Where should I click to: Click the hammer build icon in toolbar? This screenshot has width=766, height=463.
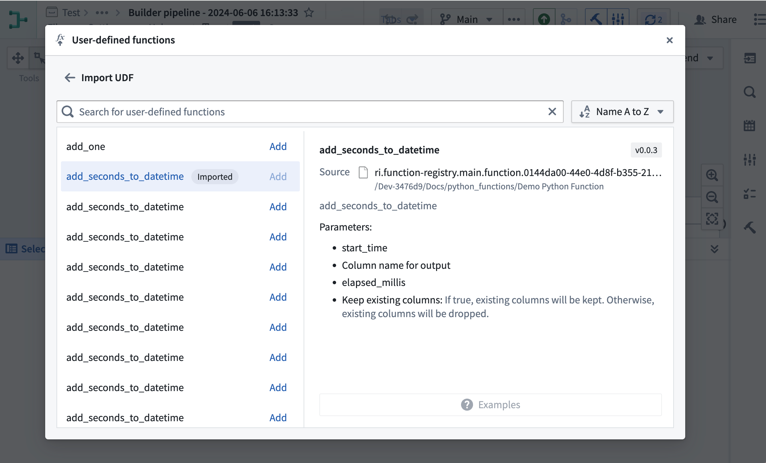[x=596, y=19]
